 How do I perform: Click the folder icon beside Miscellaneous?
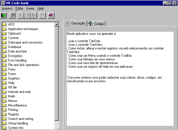(4, 105)
